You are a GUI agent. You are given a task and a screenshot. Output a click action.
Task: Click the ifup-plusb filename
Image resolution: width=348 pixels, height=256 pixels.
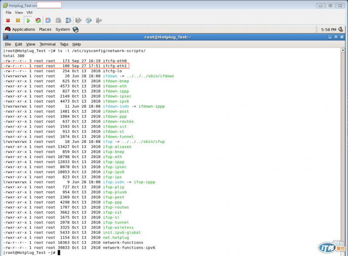tap(115, 192)
